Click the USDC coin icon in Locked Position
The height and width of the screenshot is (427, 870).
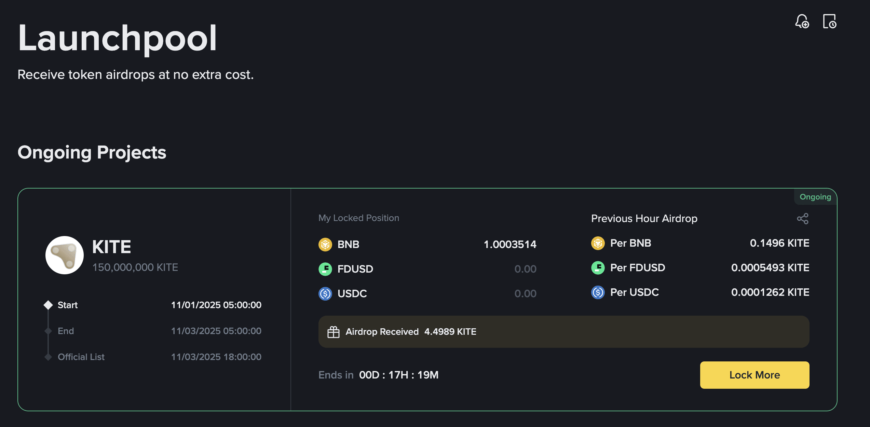click(325, 294)
